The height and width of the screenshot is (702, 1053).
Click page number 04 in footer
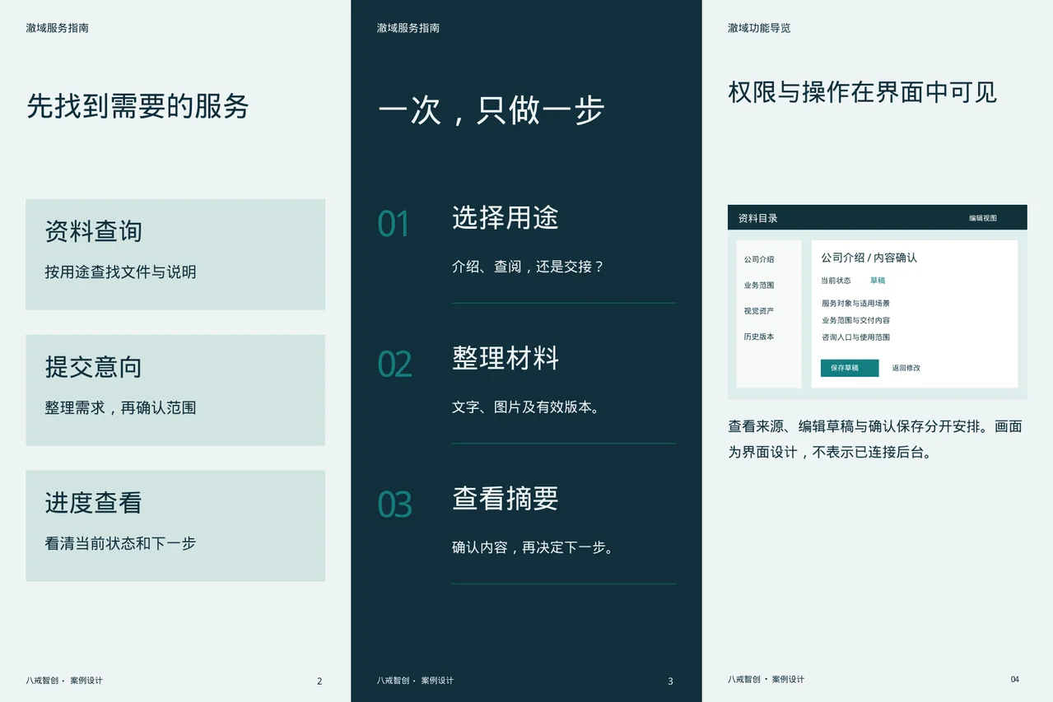pos(1015,680)
